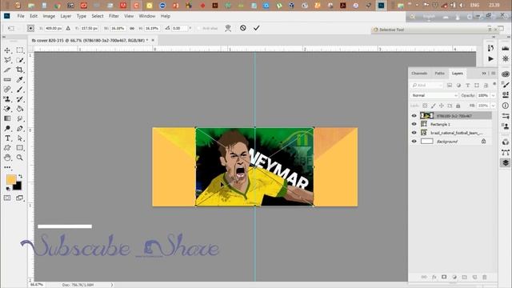Image resolution: width=512 pixels, height=288 pixels.
Task: Toggle lock all layer attributes
Action: 458,106
